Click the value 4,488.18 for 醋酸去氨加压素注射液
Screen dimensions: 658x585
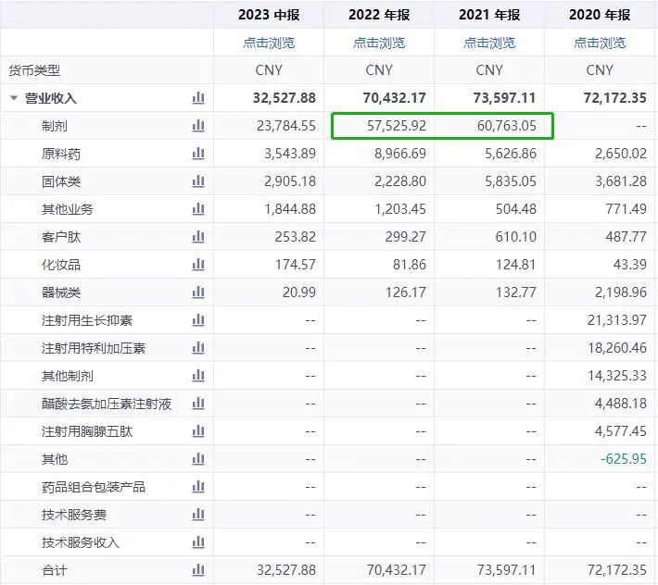tap(621, 404)
